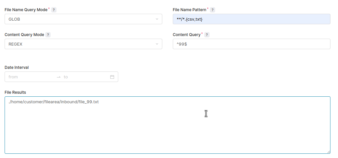
Task: Click the Content Query Mode label text
Action: click(x=24, y=35)
